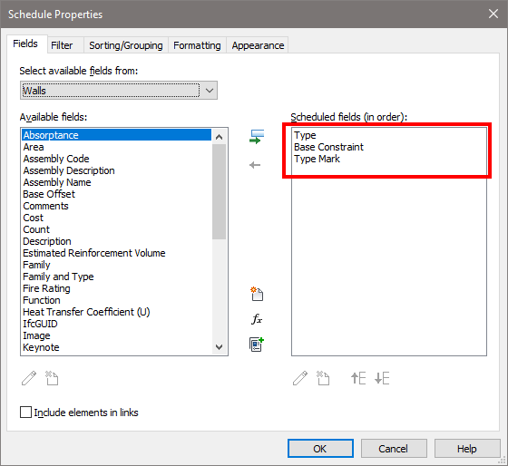The height and width of the screenshot is (466, 508).
Task: Click Delete parameter icon under Scheduled fields
Action: (323, 378)
